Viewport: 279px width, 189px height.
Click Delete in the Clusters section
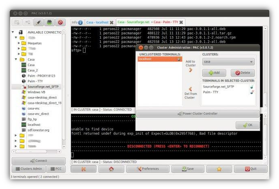[243, 73]
